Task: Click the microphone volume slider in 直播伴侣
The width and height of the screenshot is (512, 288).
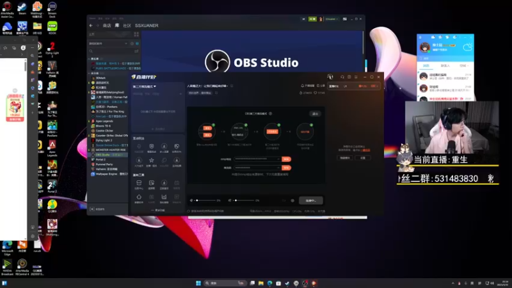Action: pos(205,200)
